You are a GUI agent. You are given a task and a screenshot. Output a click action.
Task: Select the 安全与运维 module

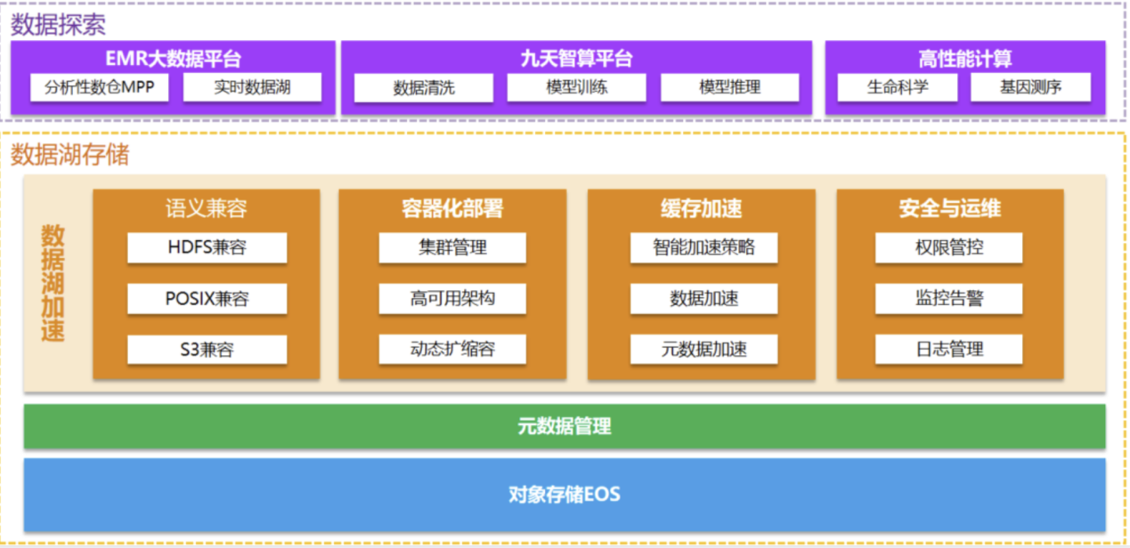coord(948,208)
